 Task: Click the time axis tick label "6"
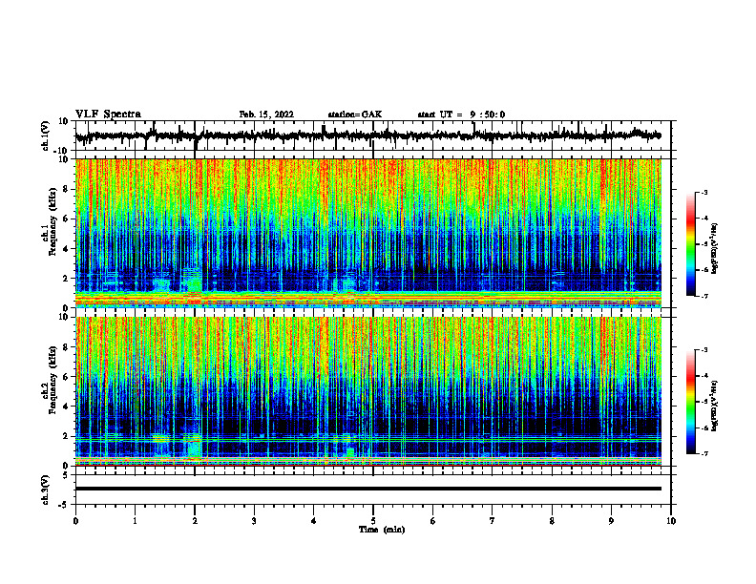point(433,521)
